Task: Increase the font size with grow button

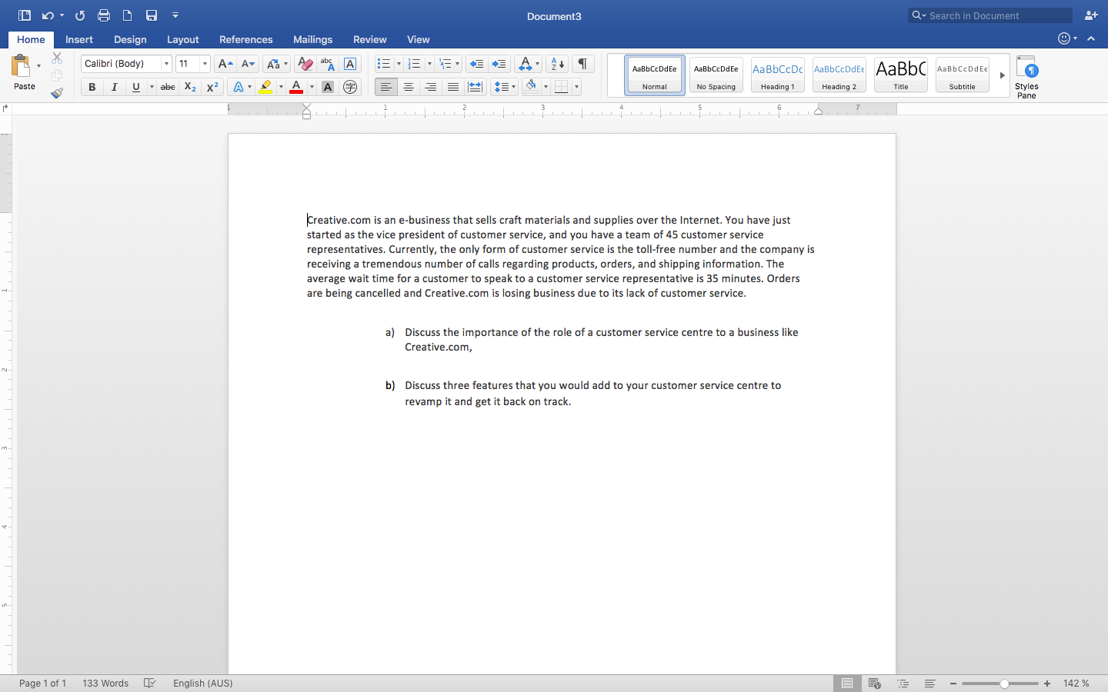Action: (x=225, y=64)
